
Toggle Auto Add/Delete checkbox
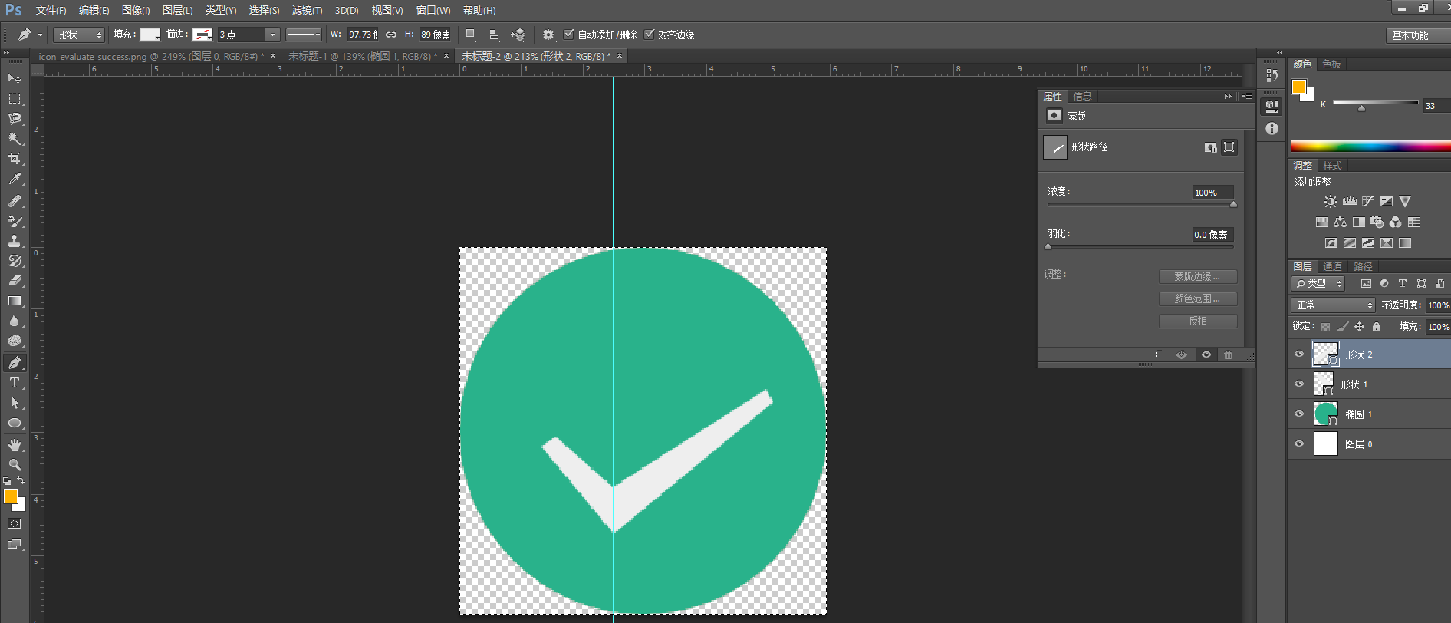(x=569, y=35)
